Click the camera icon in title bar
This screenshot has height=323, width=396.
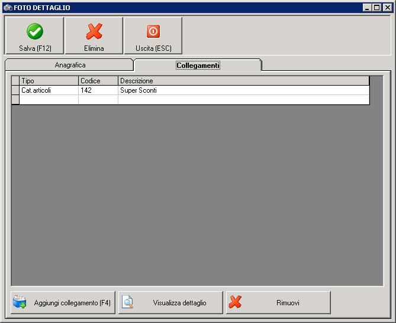click(x=8, y=8)
